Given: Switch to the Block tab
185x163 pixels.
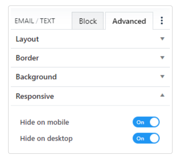Looking at the screenshot, I should [88, 21].
